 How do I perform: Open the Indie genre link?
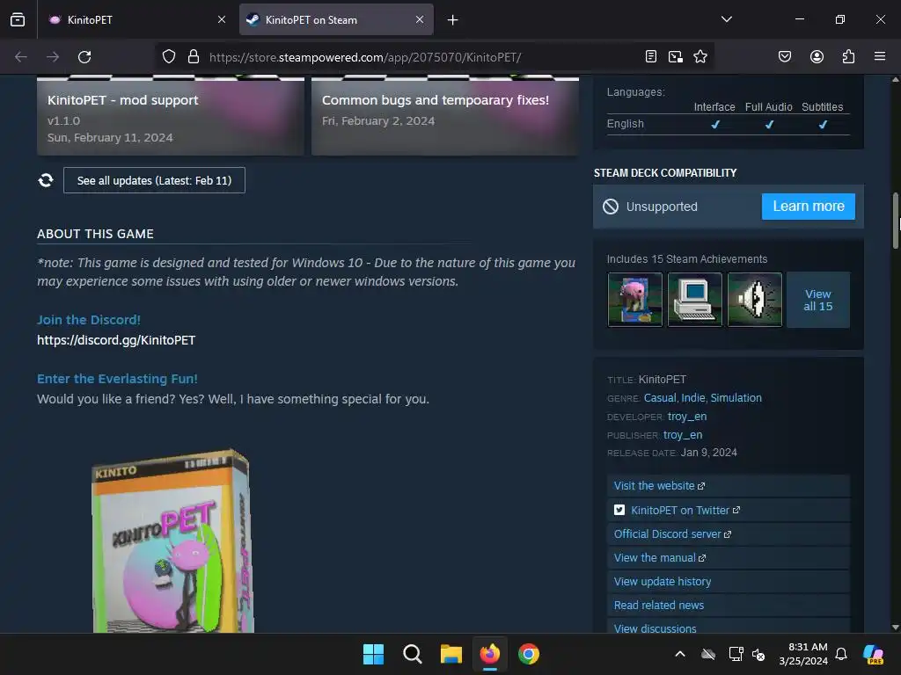point(693,398)
